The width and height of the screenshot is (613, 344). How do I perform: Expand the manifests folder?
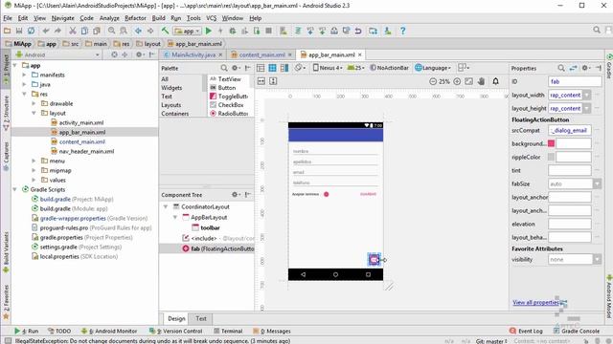(24, 75)
